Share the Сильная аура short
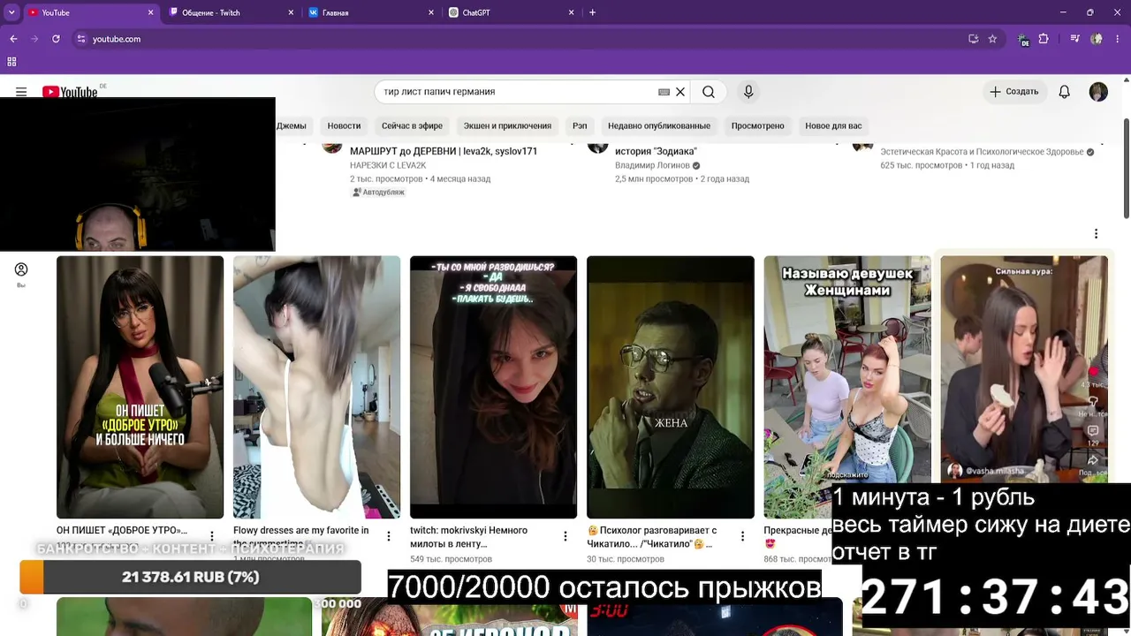This screenshot has width=1131, height=636. 1093,460
